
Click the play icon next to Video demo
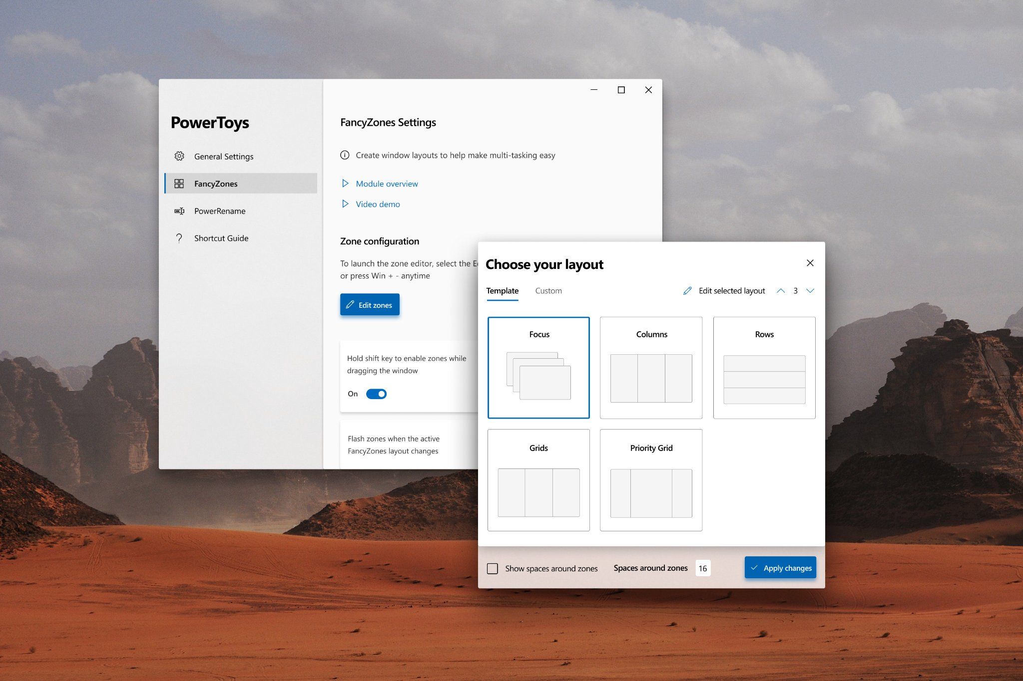pos(345,204)
